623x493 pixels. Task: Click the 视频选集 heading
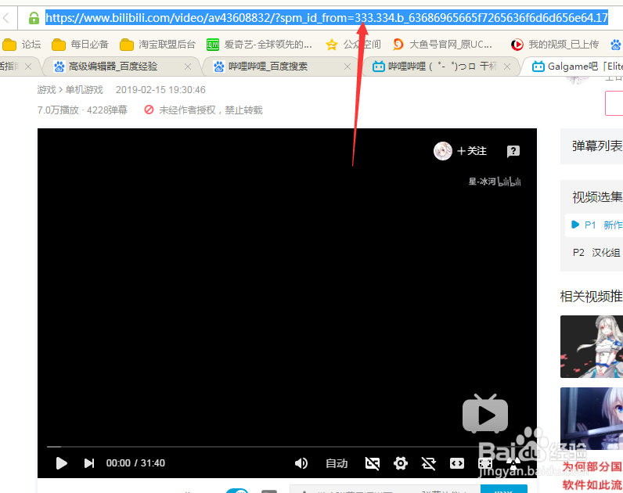597,197
